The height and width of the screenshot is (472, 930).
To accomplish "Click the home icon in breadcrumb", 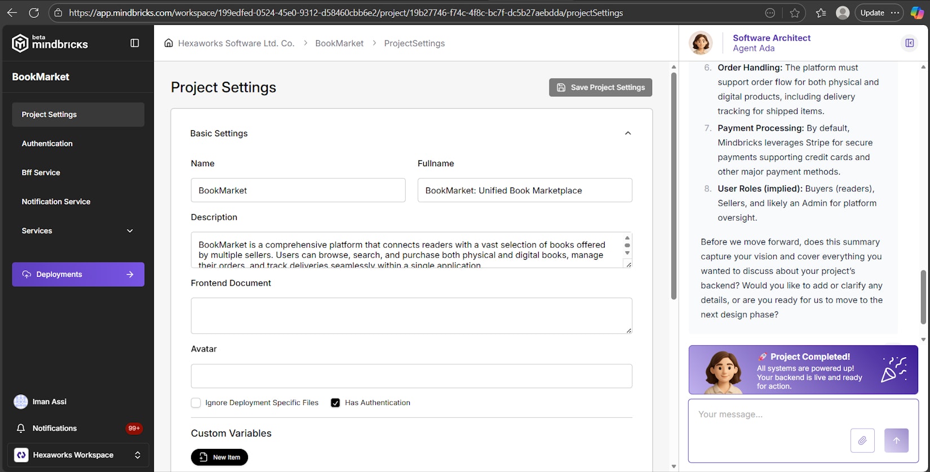I will 169,43.
